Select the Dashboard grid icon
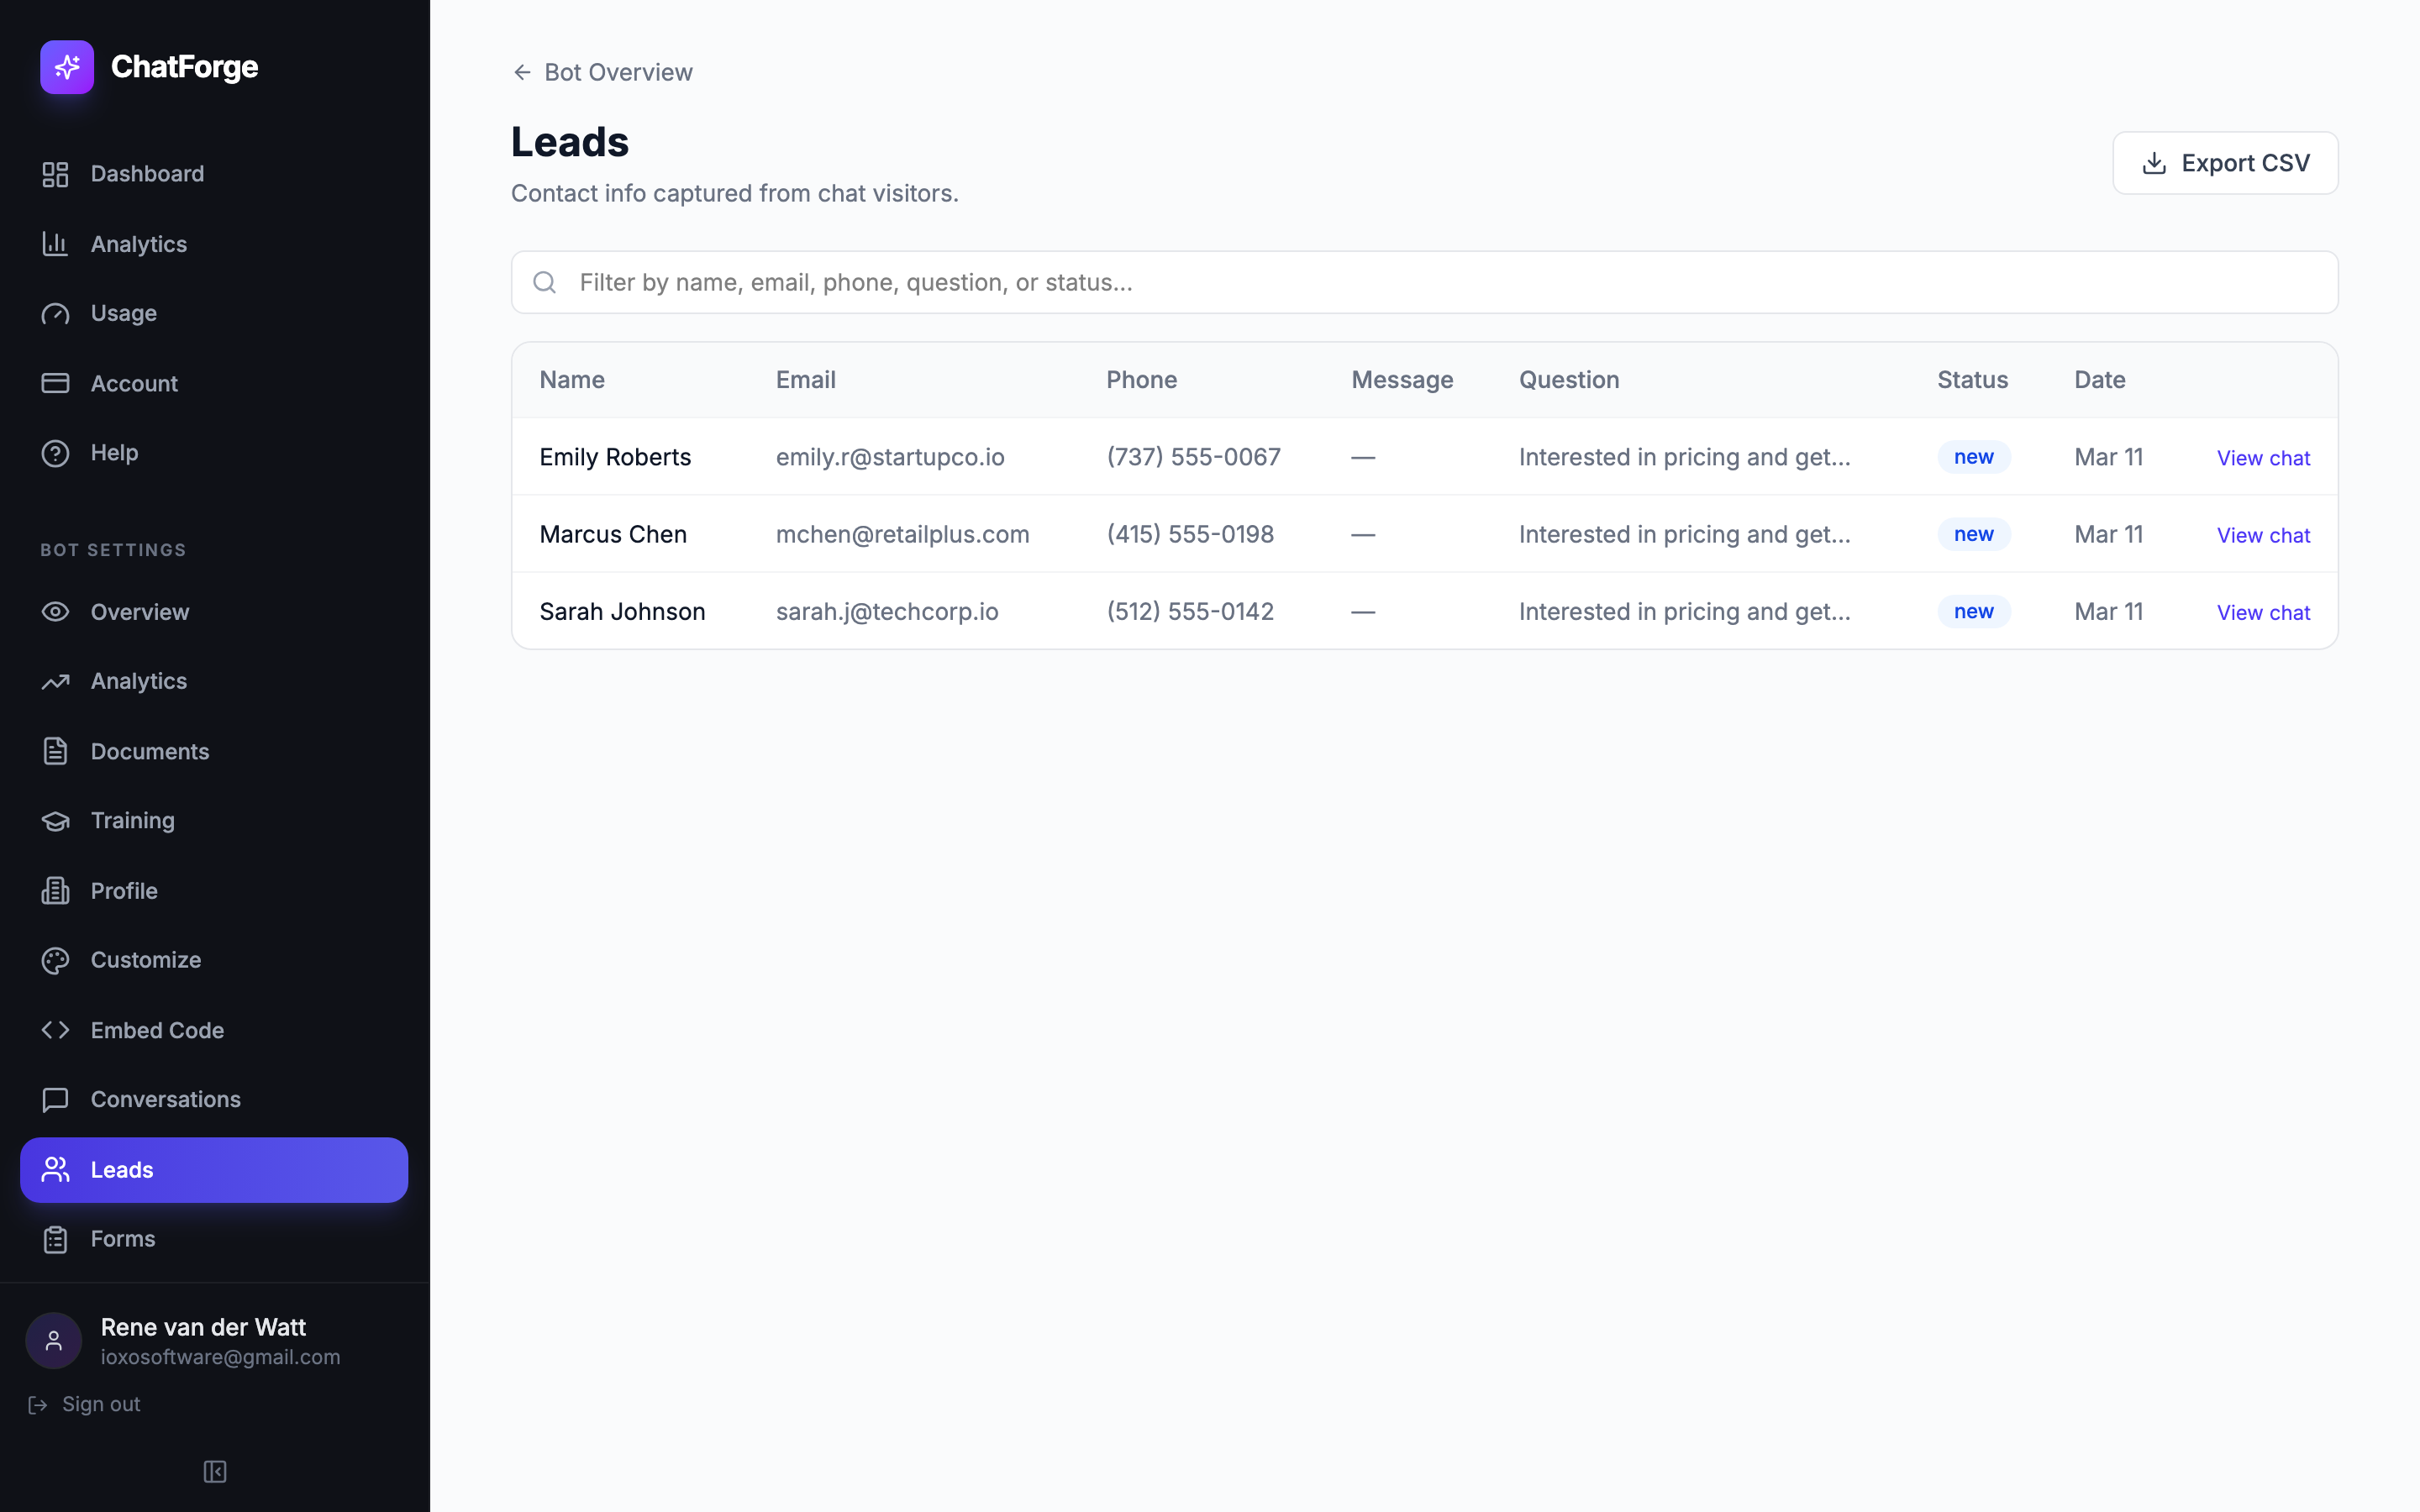The image size is (2420, 1512). pyautogui.click(x=55, y=173)
